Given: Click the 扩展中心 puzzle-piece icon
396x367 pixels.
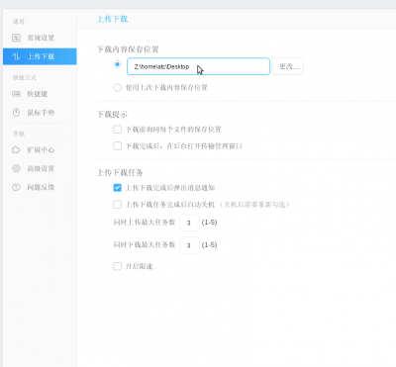Looking at the screenshot, I should tap(16, 149).
